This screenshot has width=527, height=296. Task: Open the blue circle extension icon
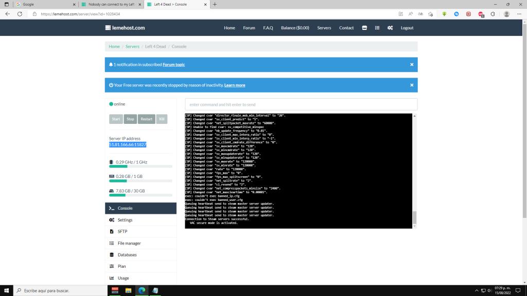coord(456,14)
